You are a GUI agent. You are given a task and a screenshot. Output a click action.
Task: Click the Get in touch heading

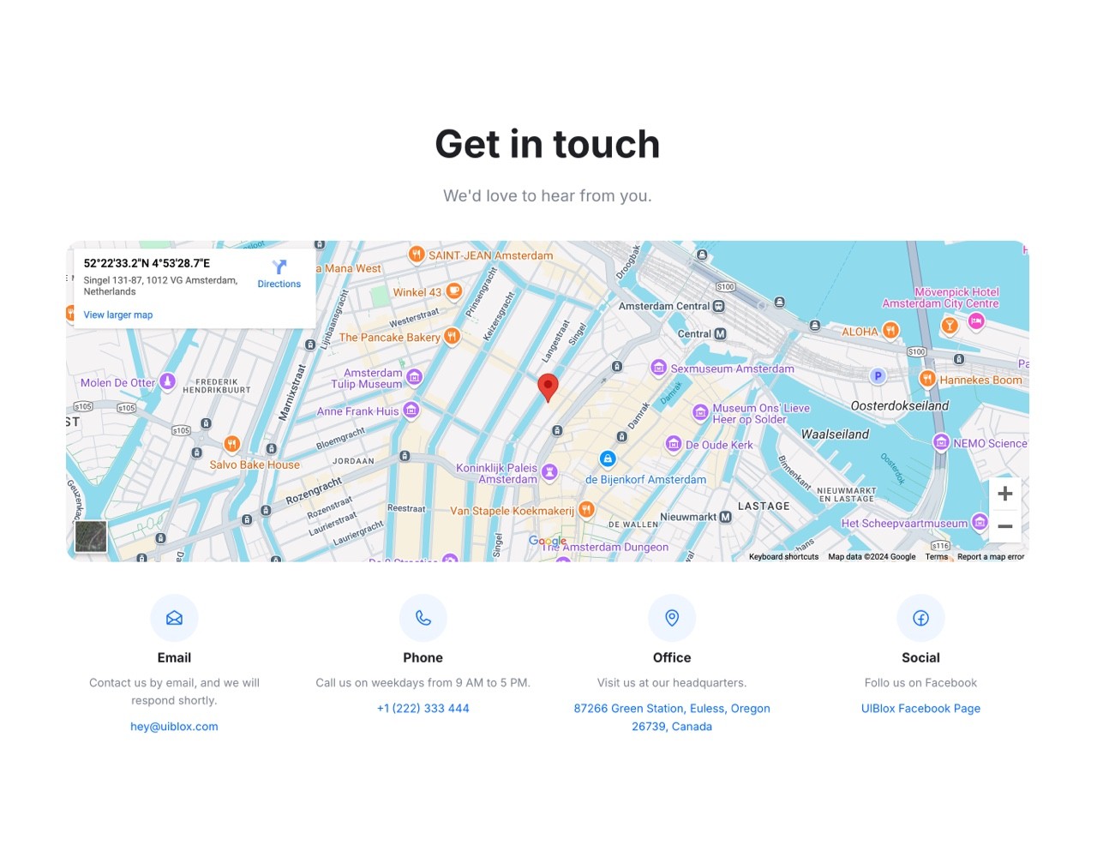coord(548,144)
